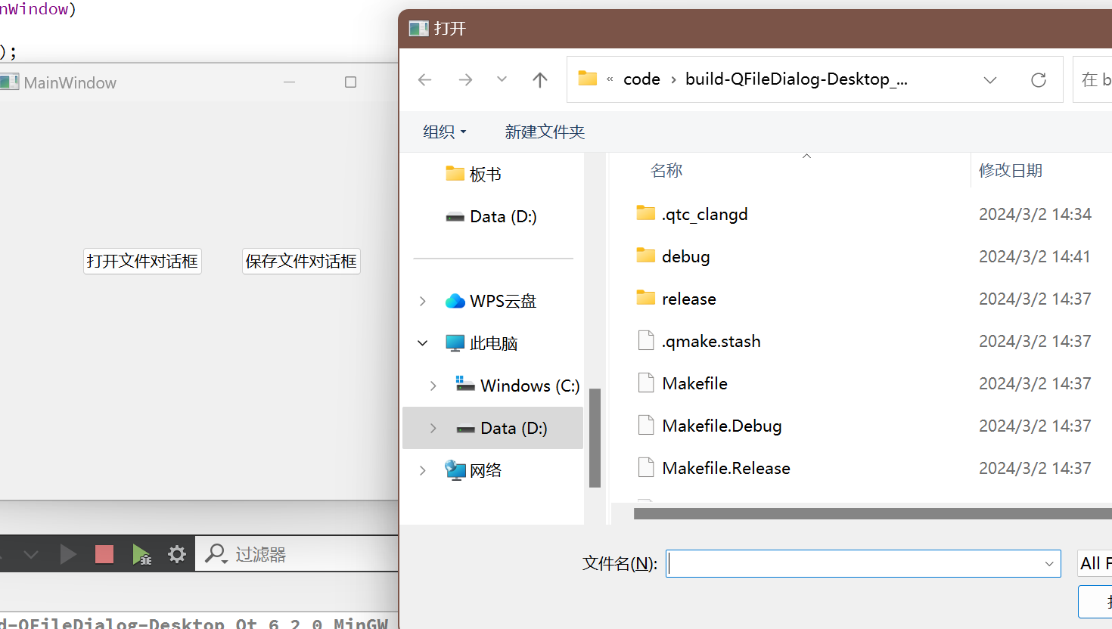Go forward in the Open dialog
Screen dimensions: 1112x629
(465, 79)
